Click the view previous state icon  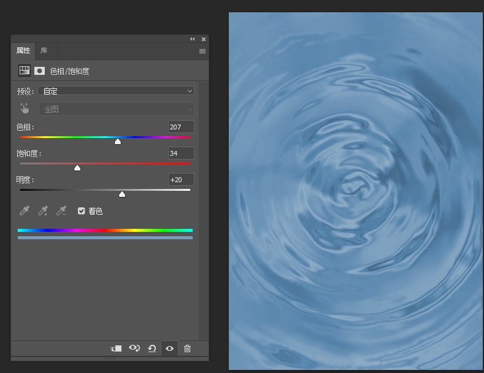pyautogui.click(x=134, y=348)
